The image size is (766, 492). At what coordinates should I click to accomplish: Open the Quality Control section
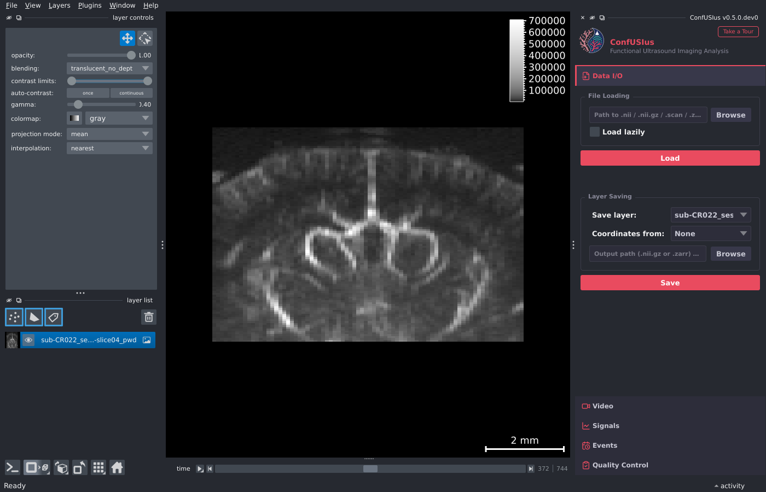[670, 465]
